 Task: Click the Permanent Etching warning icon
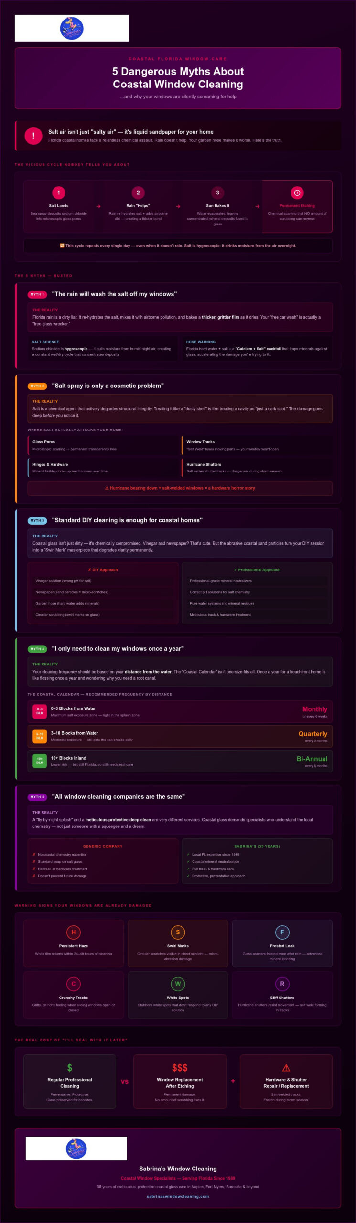[297, 193]
